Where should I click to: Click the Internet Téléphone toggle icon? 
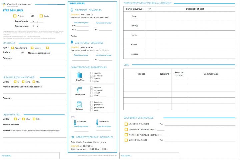72,137
